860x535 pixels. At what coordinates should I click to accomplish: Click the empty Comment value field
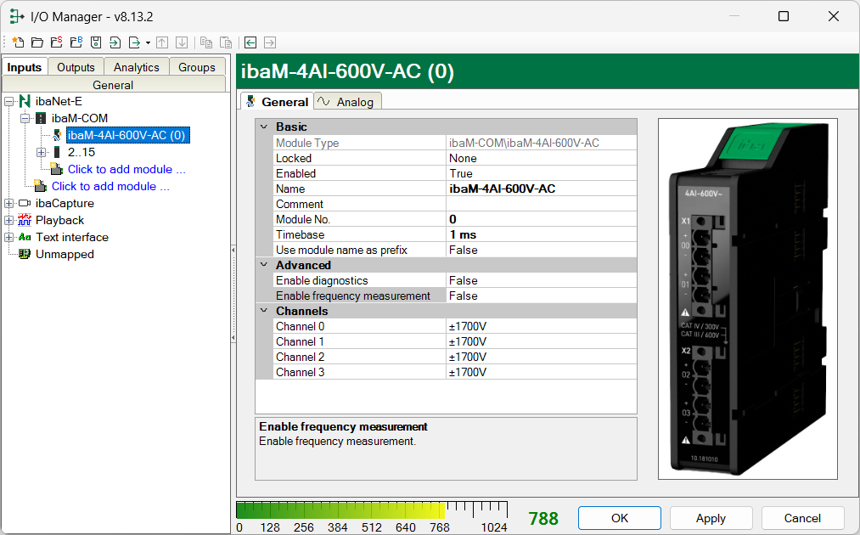[x=542, y=204]
